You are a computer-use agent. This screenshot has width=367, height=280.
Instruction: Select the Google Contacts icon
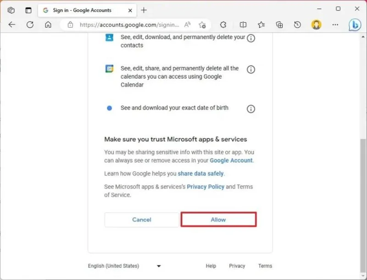pos(109,38)
